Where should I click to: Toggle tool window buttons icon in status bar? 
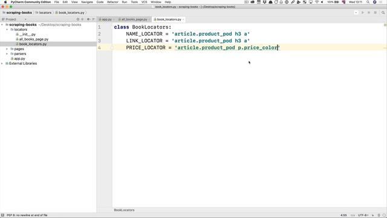pyautogui.click(x=2, y=216)
